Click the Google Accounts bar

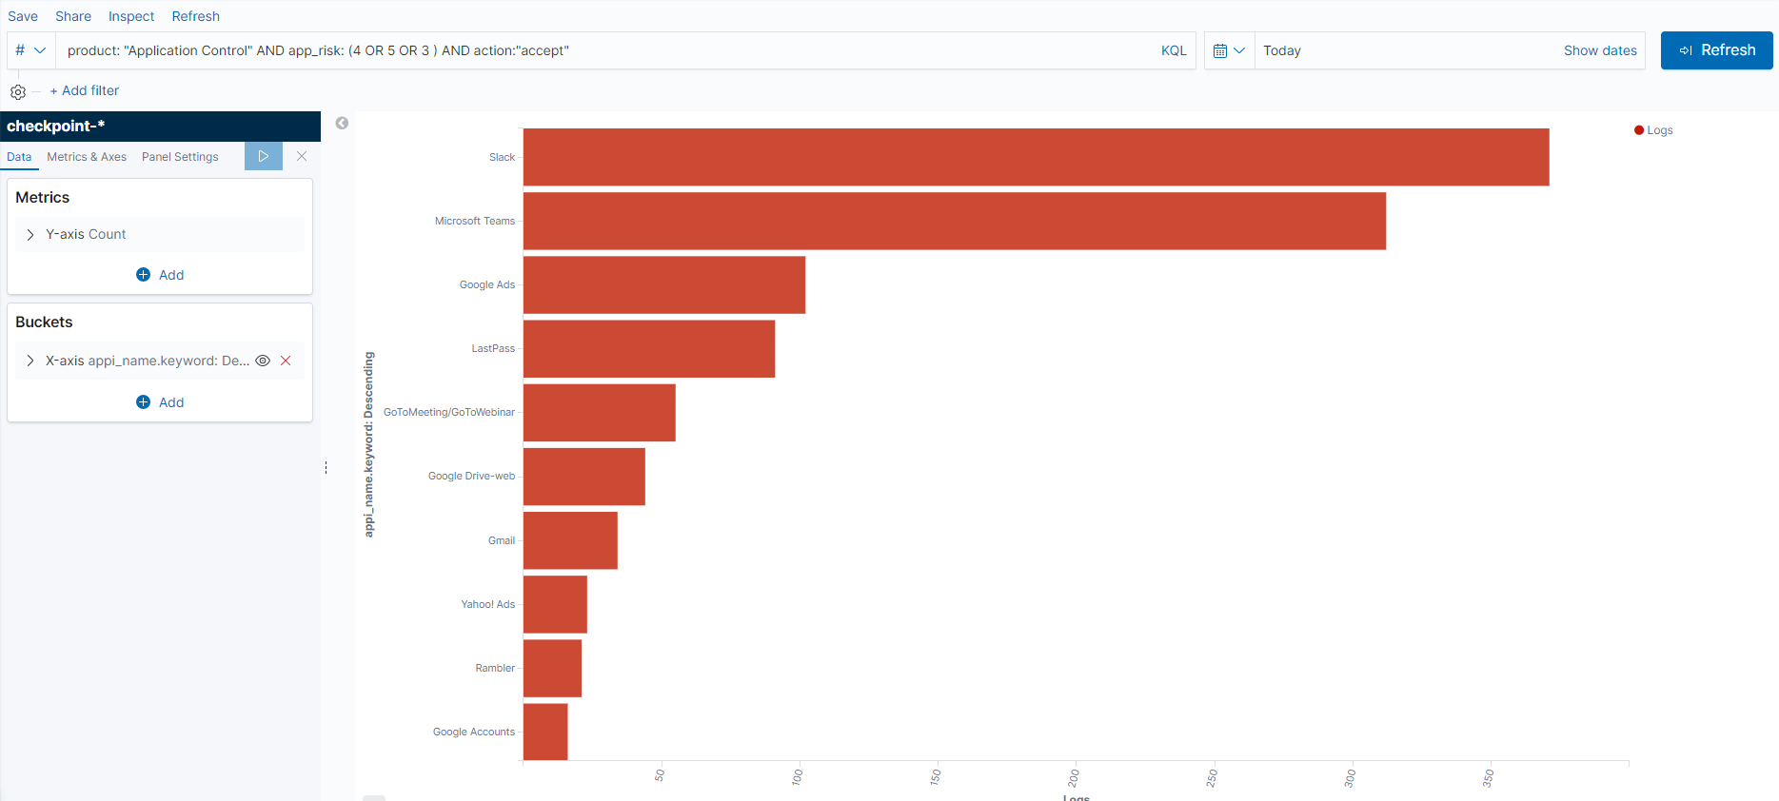(x=545, y=732)
